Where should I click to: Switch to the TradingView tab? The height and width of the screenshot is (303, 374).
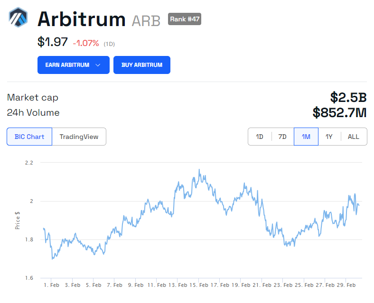point(79,137)
